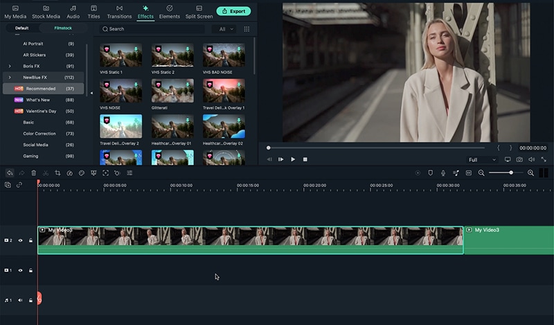Click the marker shield icon

coord(430,173)
